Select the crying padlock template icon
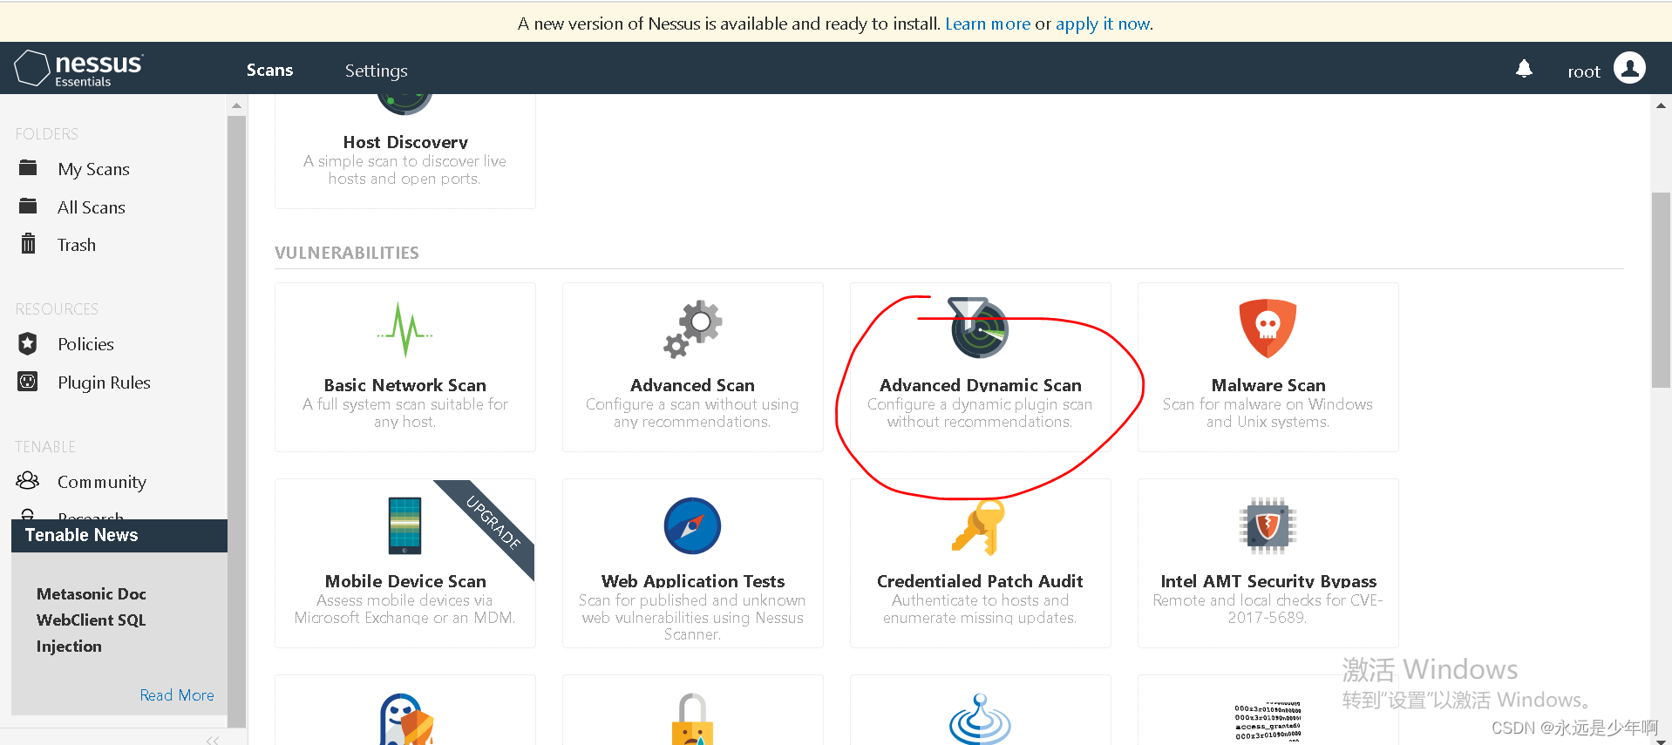 coord(692,719)
